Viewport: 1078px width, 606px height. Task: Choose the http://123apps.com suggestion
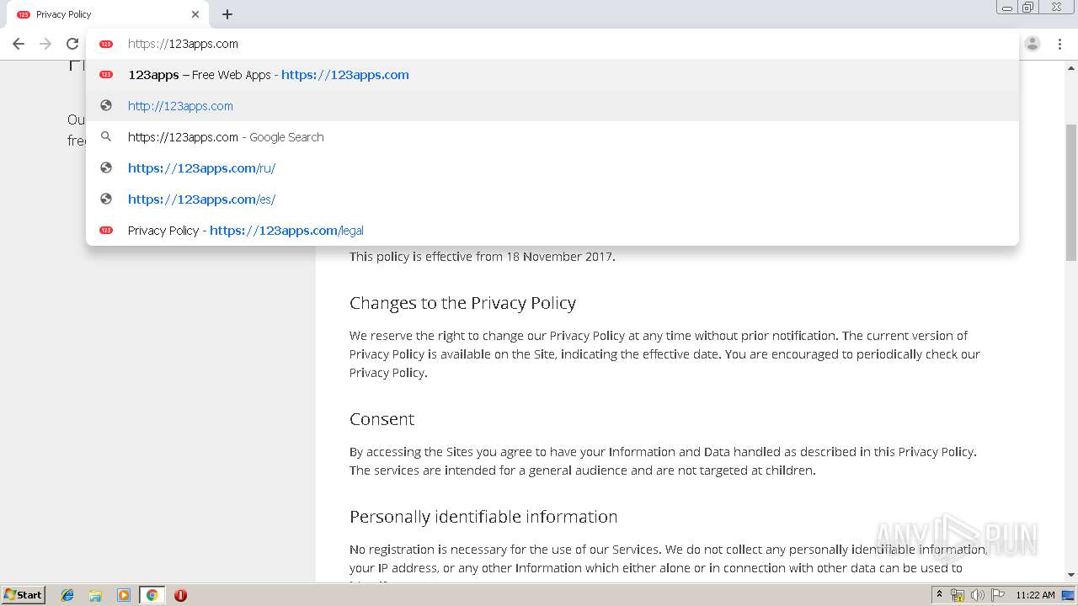tap(180, 106)
